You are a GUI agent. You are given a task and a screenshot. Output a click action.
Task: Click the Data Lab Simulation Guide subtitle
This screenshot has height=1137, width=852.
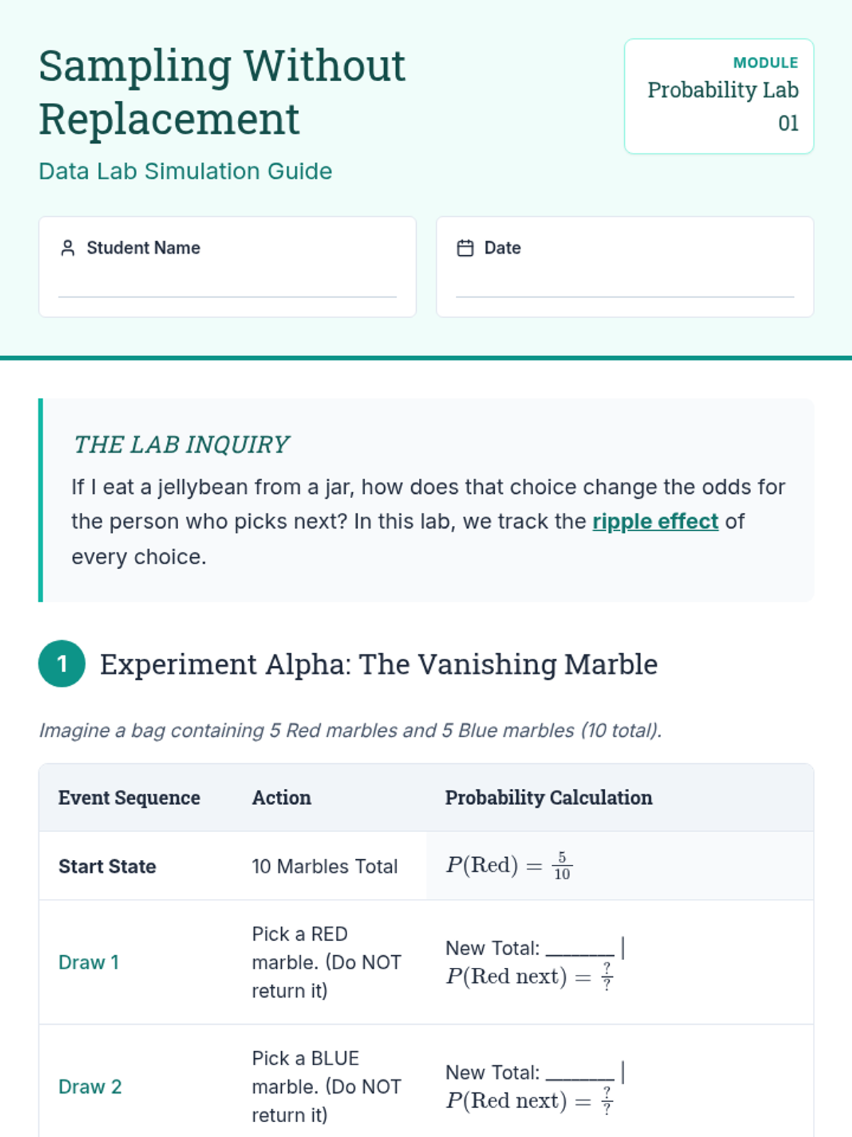pyautogui.click(x=185, y=171)
